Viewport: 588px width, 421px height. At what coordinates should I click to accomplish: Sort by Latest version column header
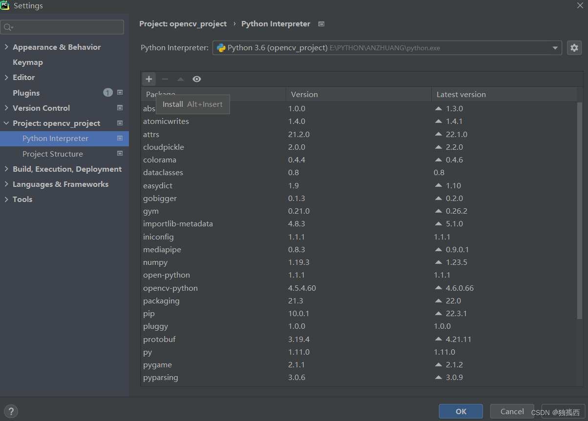point(504,95)
